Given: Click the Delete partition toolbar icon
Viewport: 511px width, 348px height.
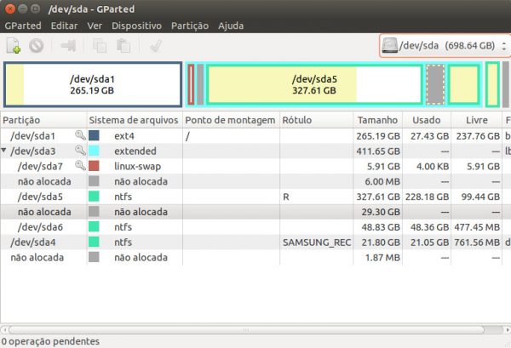Looking at the screenshot, I should [36, 46].
